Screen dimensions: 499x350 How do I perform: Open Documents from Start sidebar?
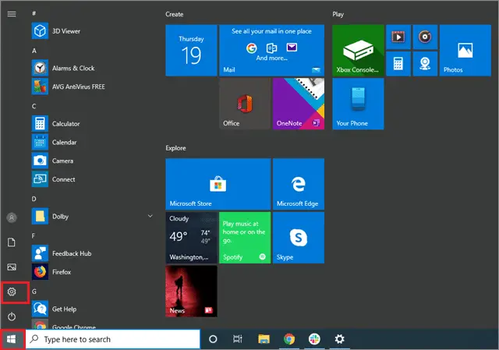[x=12, y=242]
